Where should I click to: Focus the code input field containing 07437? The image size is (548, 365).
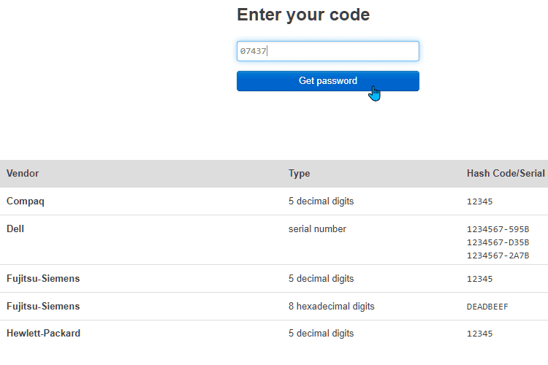click(328, 51)
